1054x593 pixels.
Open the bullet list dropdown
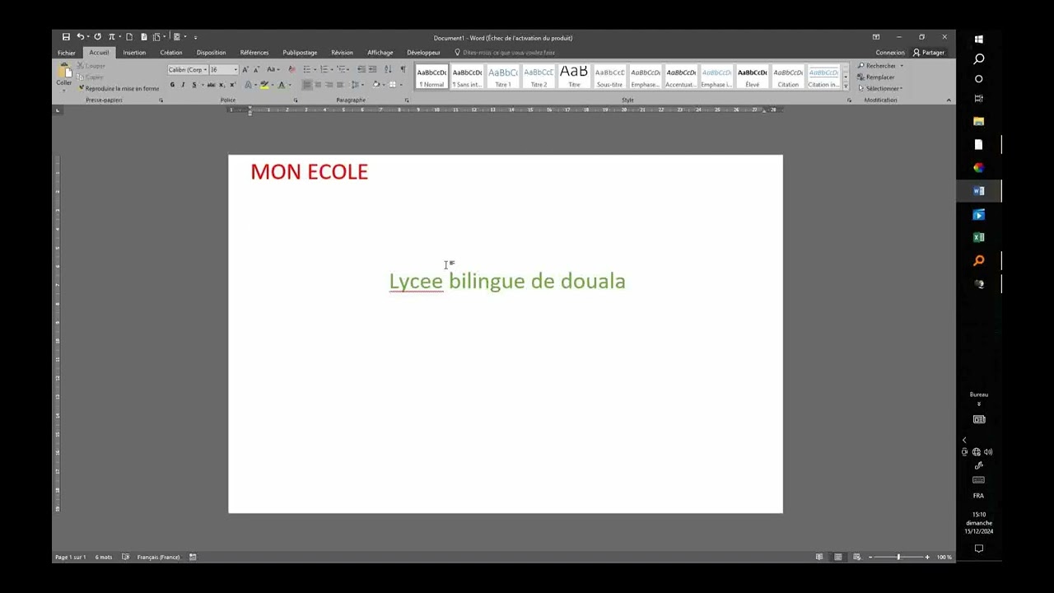[315, 69]
